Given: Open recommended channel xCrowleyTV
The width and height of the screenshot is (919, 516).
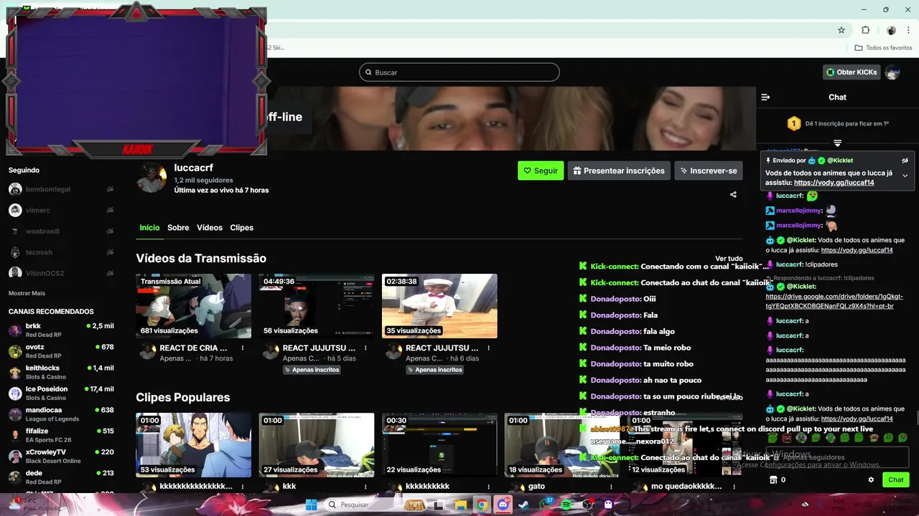Looking at the screenshot, I should coord(61,457).
